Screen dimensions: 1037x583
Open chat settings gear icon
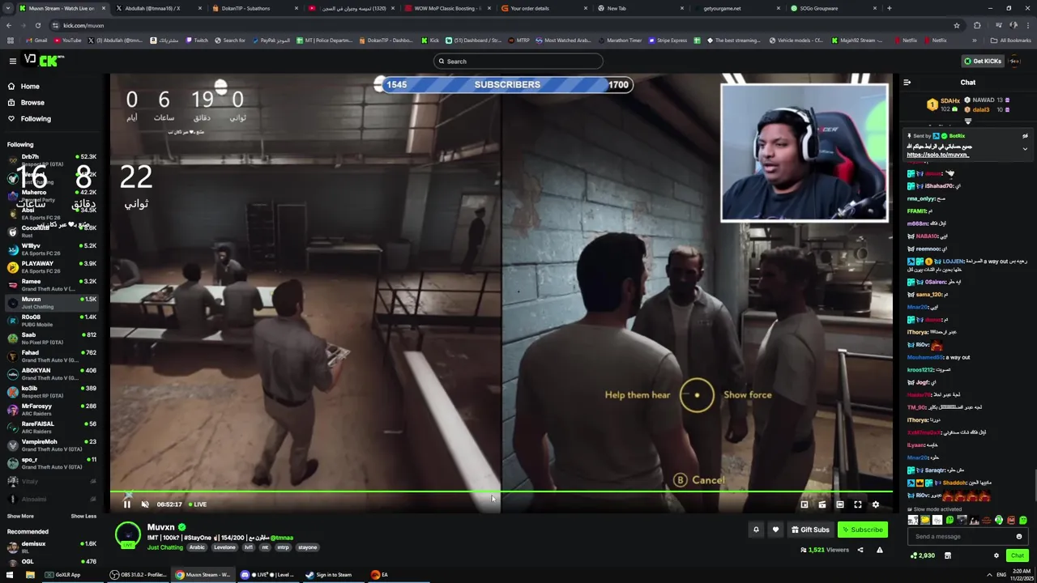[x=996, y=555]
